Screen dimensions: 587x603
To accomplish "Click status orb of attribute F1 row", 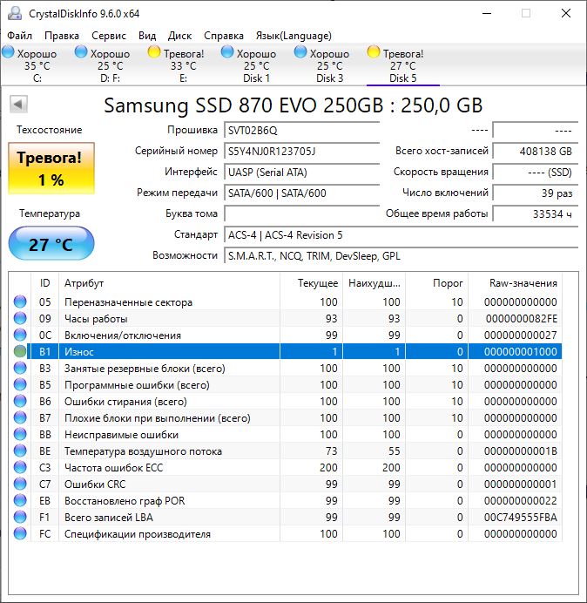I will [x=20, y=517].
